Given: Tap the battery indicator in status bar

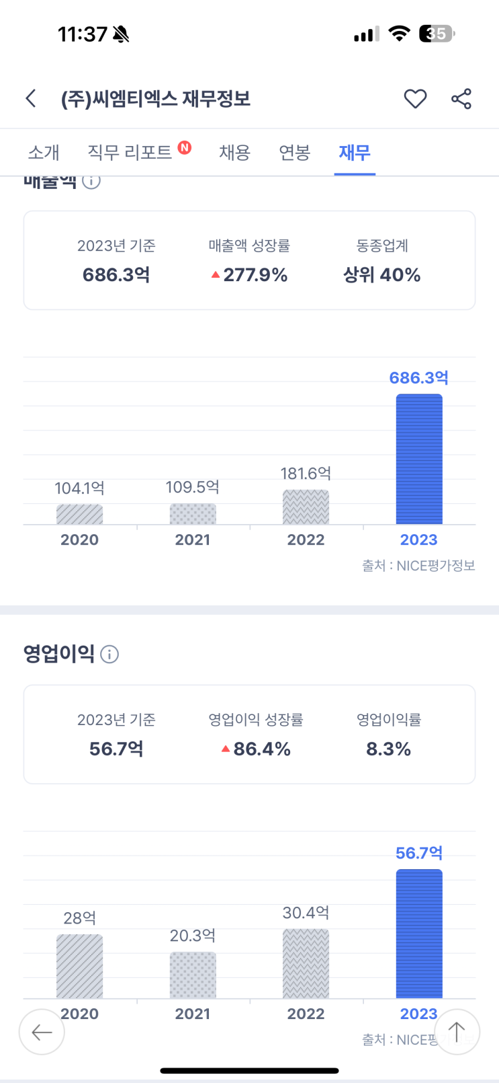Looking at the screenshot, I should [437, 34].
